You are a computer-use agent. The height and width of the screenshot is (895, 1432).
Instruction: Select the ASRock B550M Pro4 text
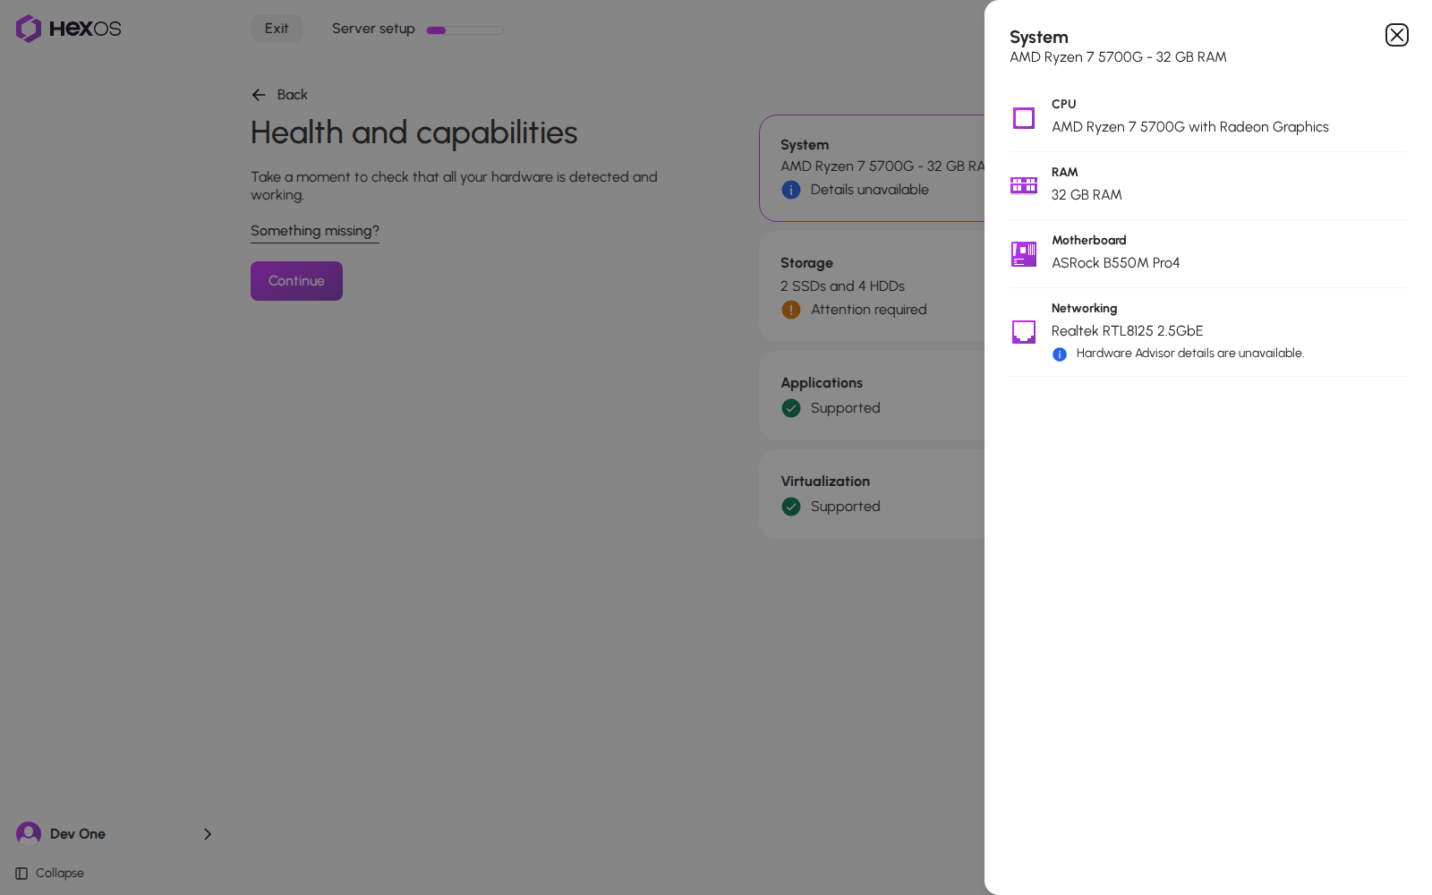click(x=1116, y=263)
